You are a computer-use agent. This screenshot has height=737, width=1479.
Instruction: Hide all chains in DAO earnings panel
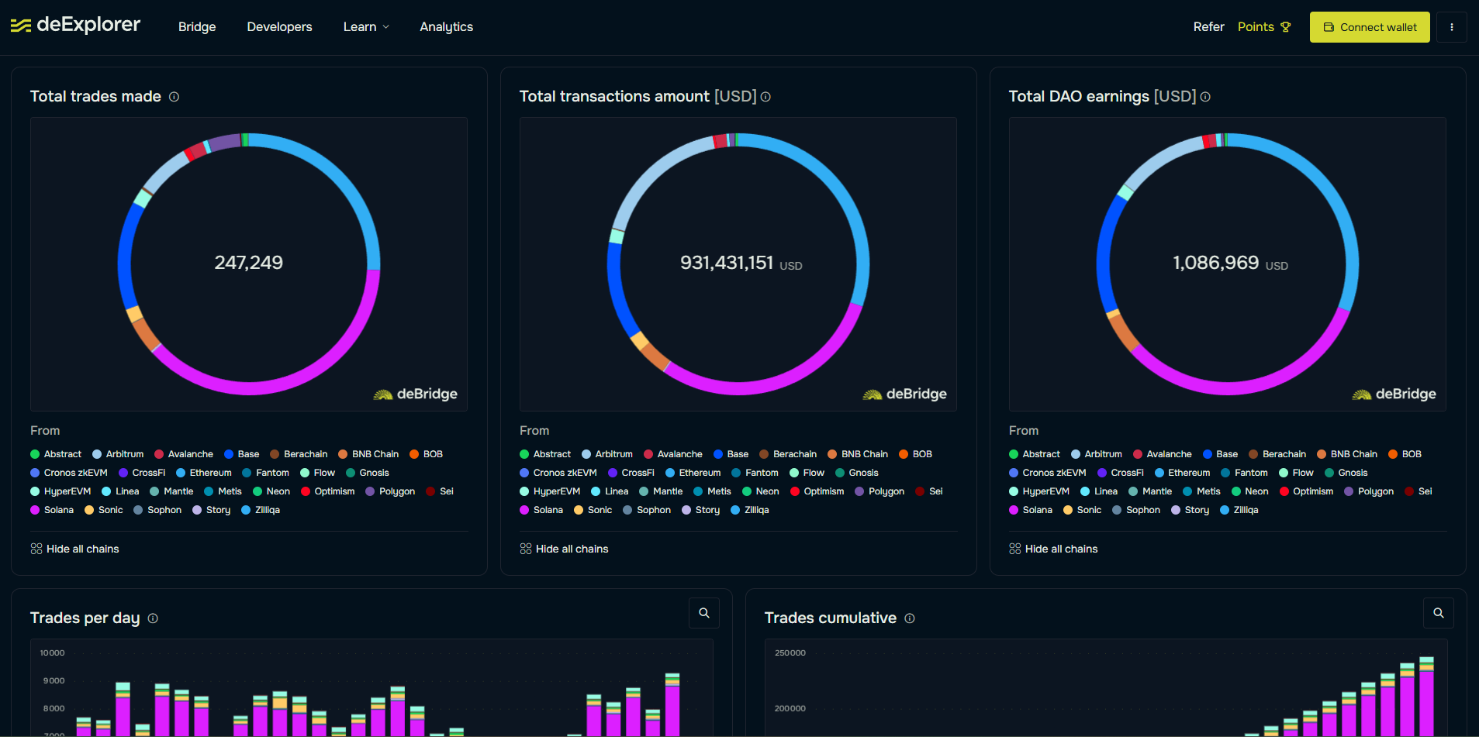[1053, 549]
